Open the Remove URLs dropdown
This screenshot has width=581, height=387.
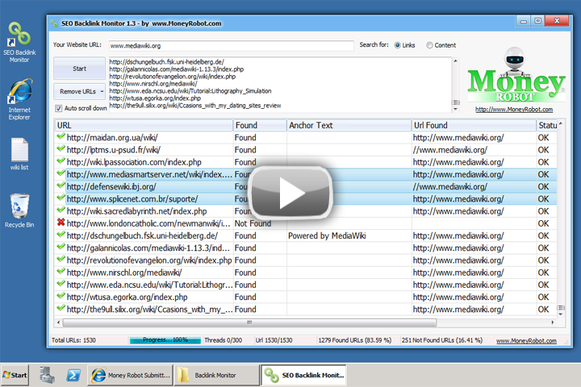pos(79,91)
